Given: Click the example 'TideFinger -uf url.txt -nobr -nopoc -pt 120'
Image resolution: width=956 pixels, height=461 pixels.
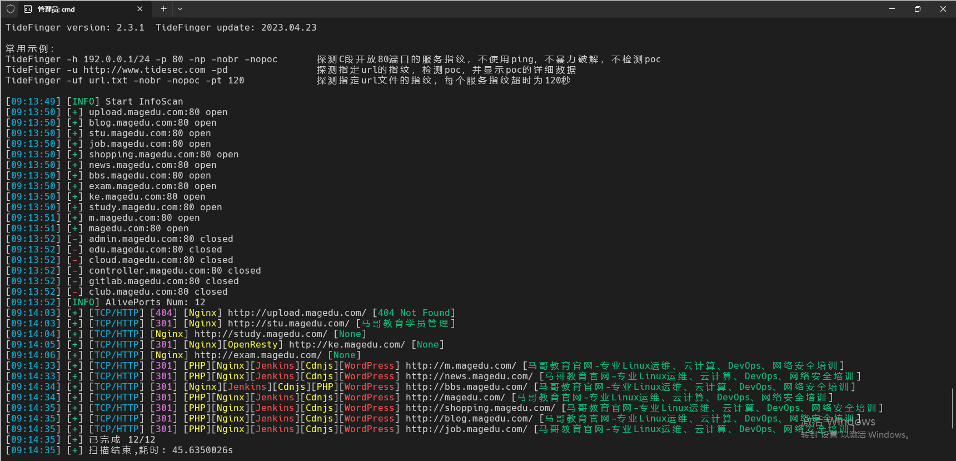Looking at the screenshot, I should coord(125,81).
